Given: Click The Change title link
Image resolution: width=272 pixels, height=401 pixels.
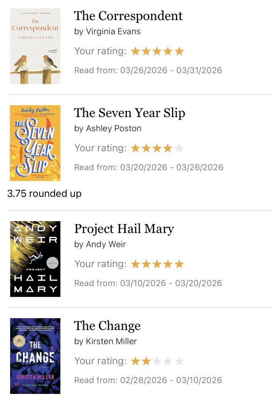Looking at the screenshot, I should coord(107,326).
